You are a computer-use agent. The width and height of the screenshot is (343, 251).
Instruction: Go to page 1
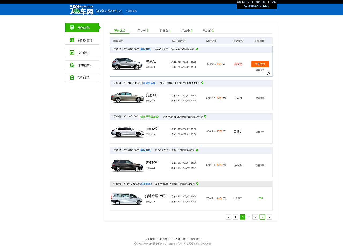[x=235, y=217]
